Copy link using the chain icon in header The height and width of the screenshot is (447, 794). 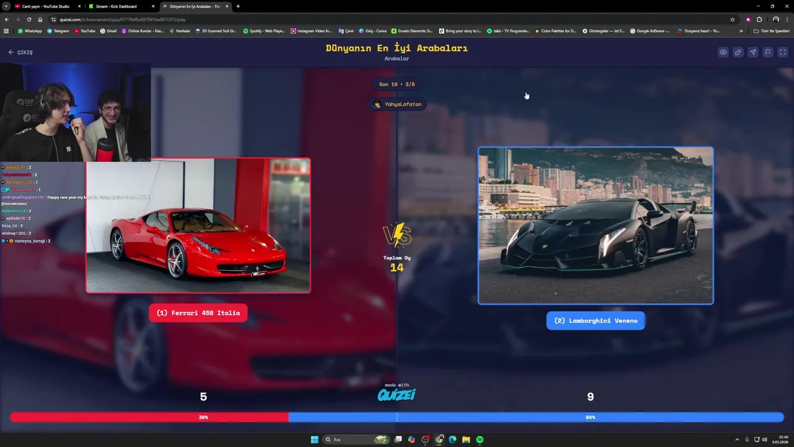tap(738, 52)
